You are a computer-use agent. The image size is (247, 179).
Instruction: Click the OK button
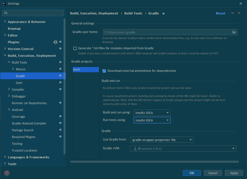[192, 173]
